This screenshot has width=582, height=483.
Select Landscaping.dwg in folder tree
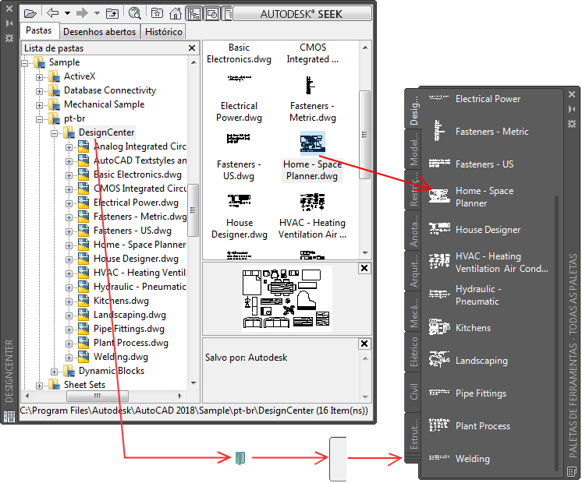point(130,315)
